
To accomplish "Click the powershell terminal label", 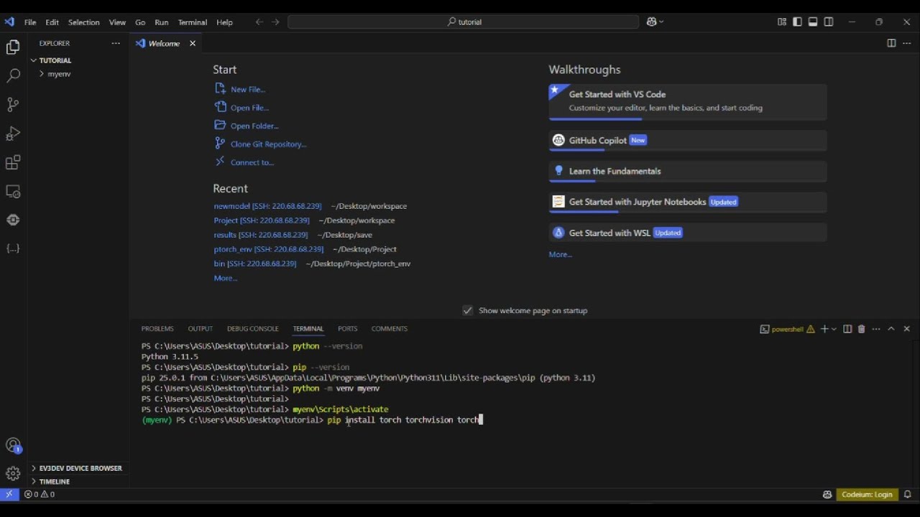I will pos(787,329).
